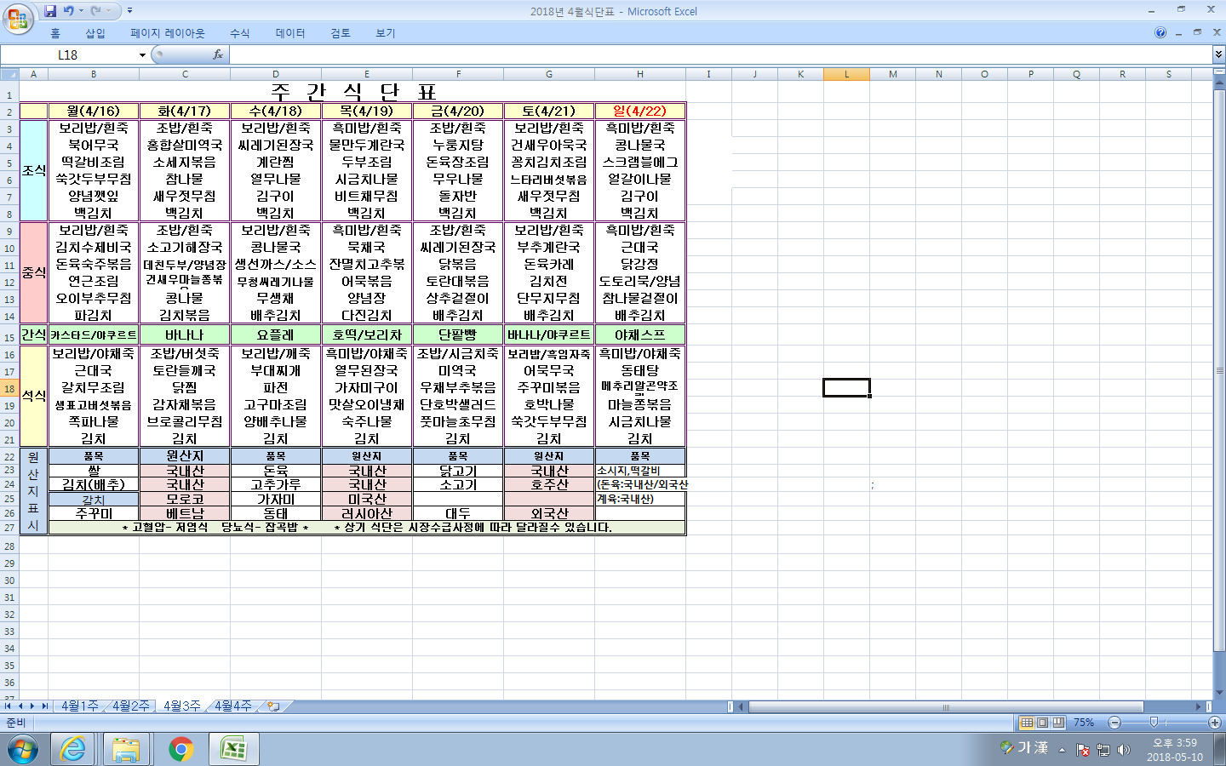Undo the last action
This screenshot has height=766, width=1226.
pyautogui.click(x=68, y=11)
